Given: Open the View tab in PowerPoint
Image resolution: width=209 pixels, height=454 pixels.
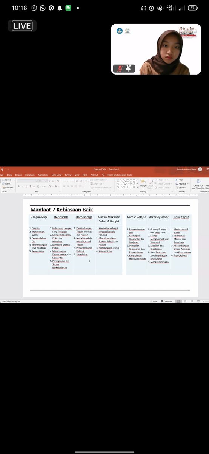Looking at the screenshot, I should (77, 175).
